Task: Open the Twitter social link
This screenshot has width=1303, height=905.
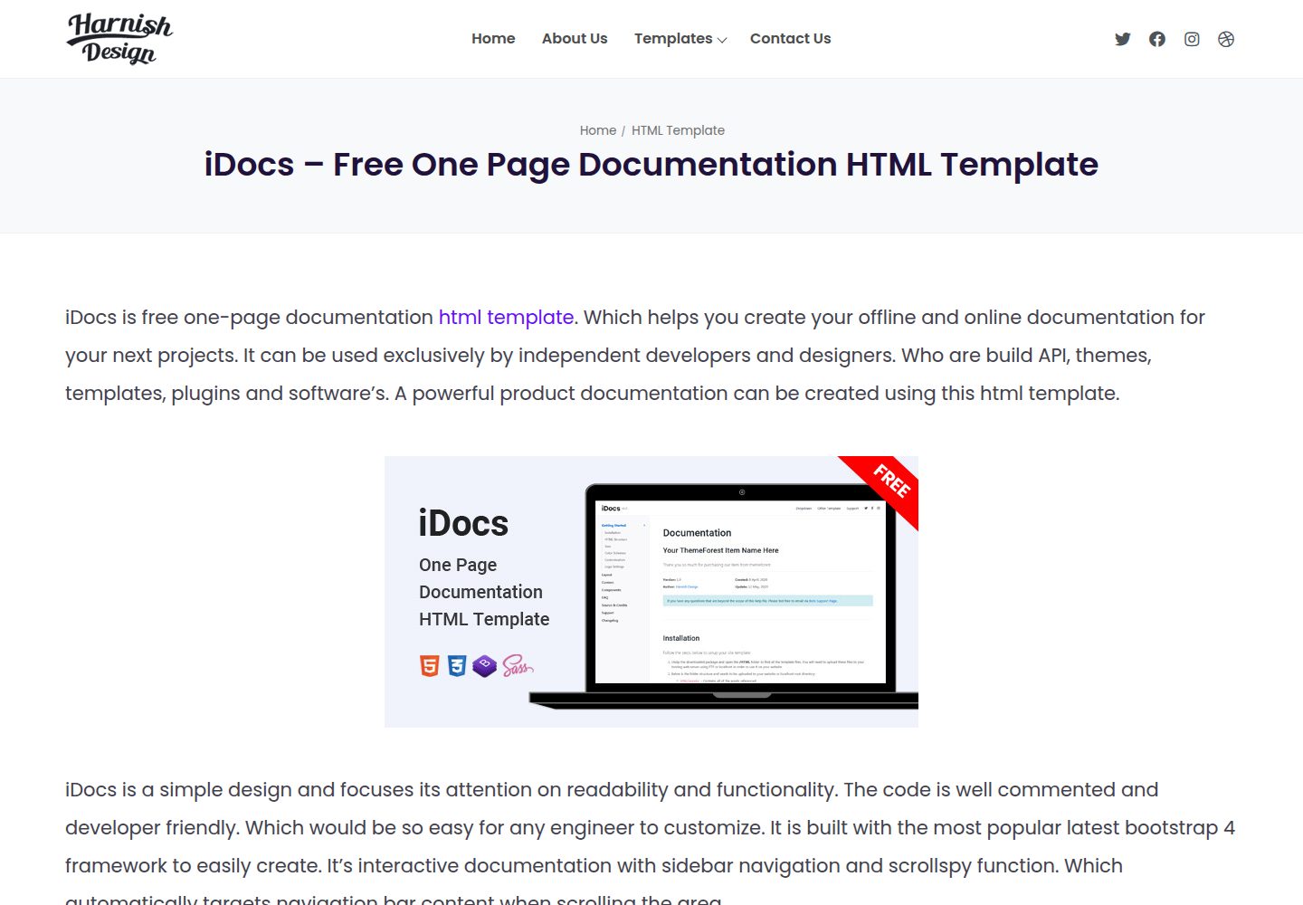Action: [1123, 39]
